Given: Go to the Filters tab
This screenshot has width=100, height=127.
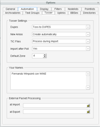Looking at the screenshot, I should 58,9.
